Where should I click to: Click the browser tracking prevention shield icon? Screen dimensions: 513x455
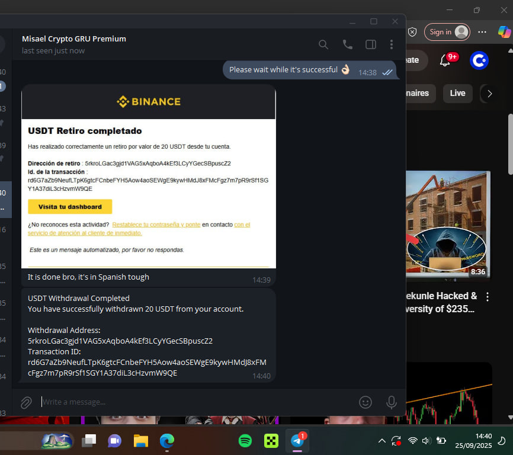[x=412, y=32]
